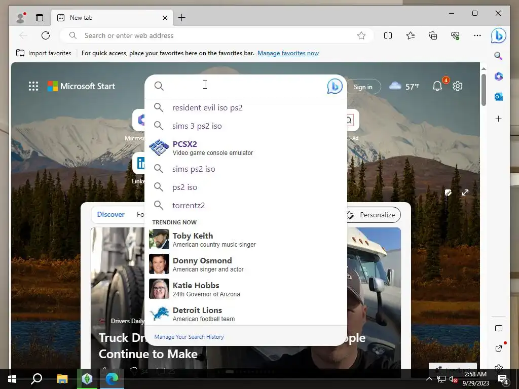The height and width of the screenshot is (389, 519).
Task: Toggle the sidebar layout icon
Action: 499,328
